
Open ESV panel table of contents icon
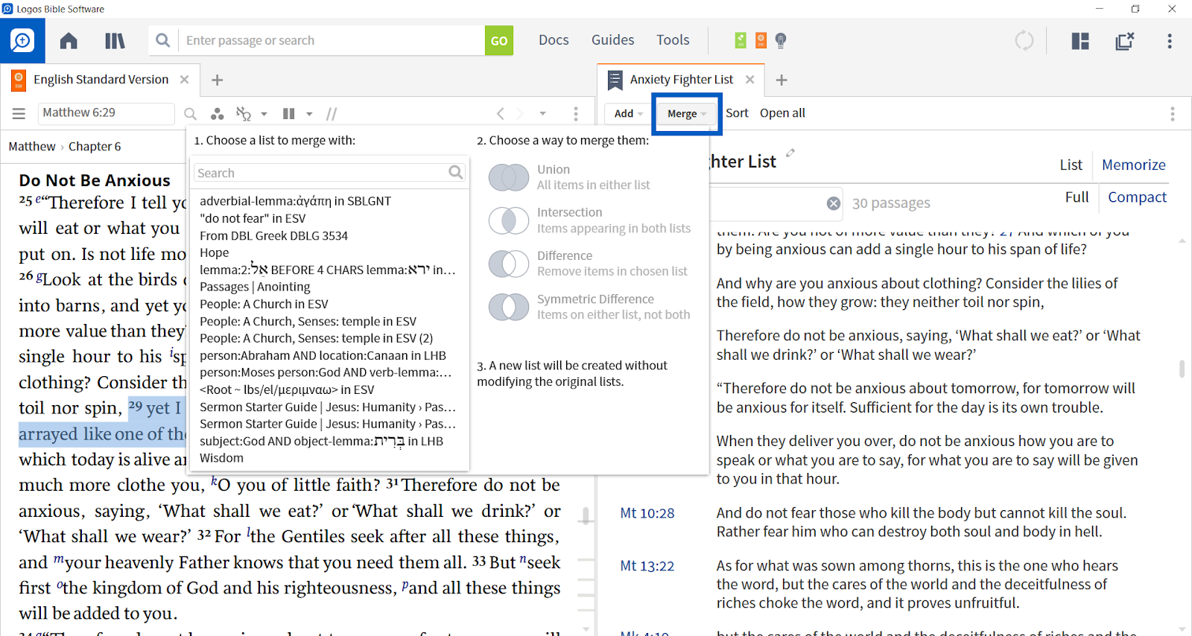tap(19, 113)
